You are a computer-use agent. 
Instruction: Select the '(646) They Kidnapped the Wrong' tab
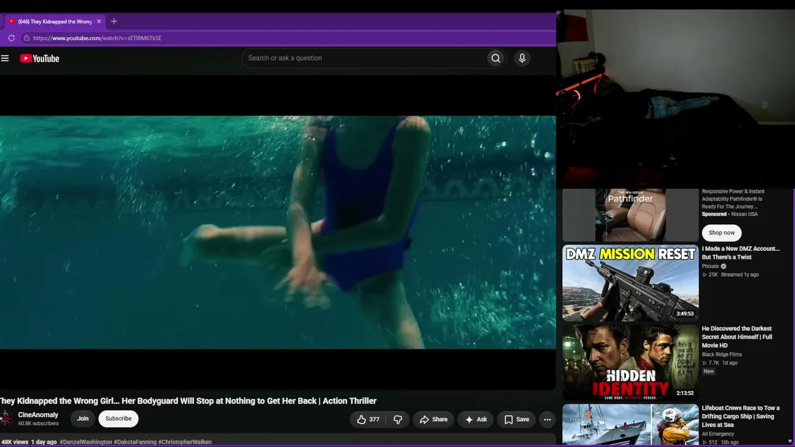pyautogui.click(x=55, y=22)
